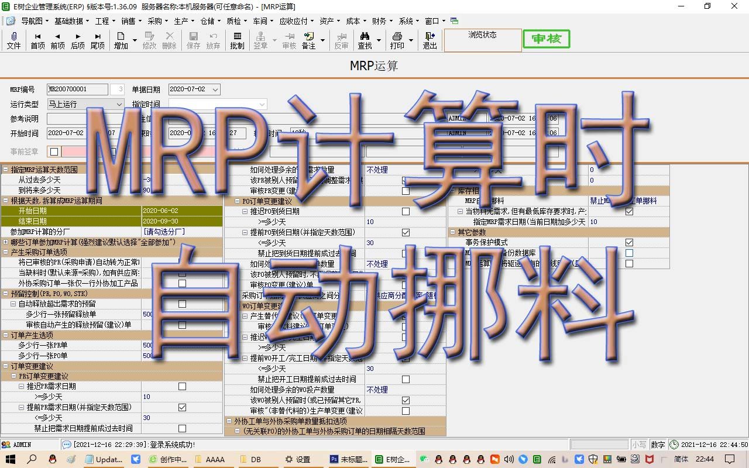Toggle the 事务保护模式 checkbox
The image size is (749, 468).
629,242
